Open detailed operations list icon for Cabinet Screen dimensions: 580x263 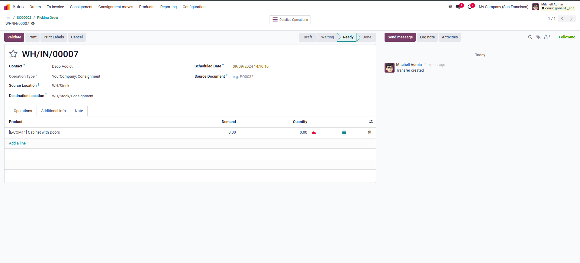344,132
